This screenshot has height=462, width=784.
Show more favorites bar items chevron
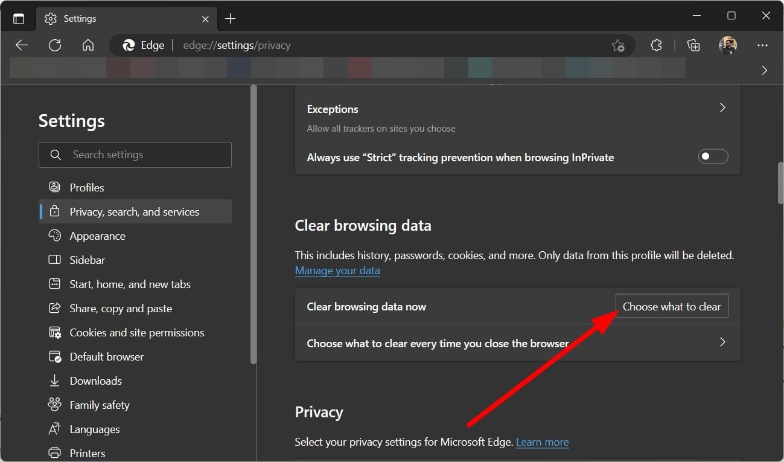765,70
